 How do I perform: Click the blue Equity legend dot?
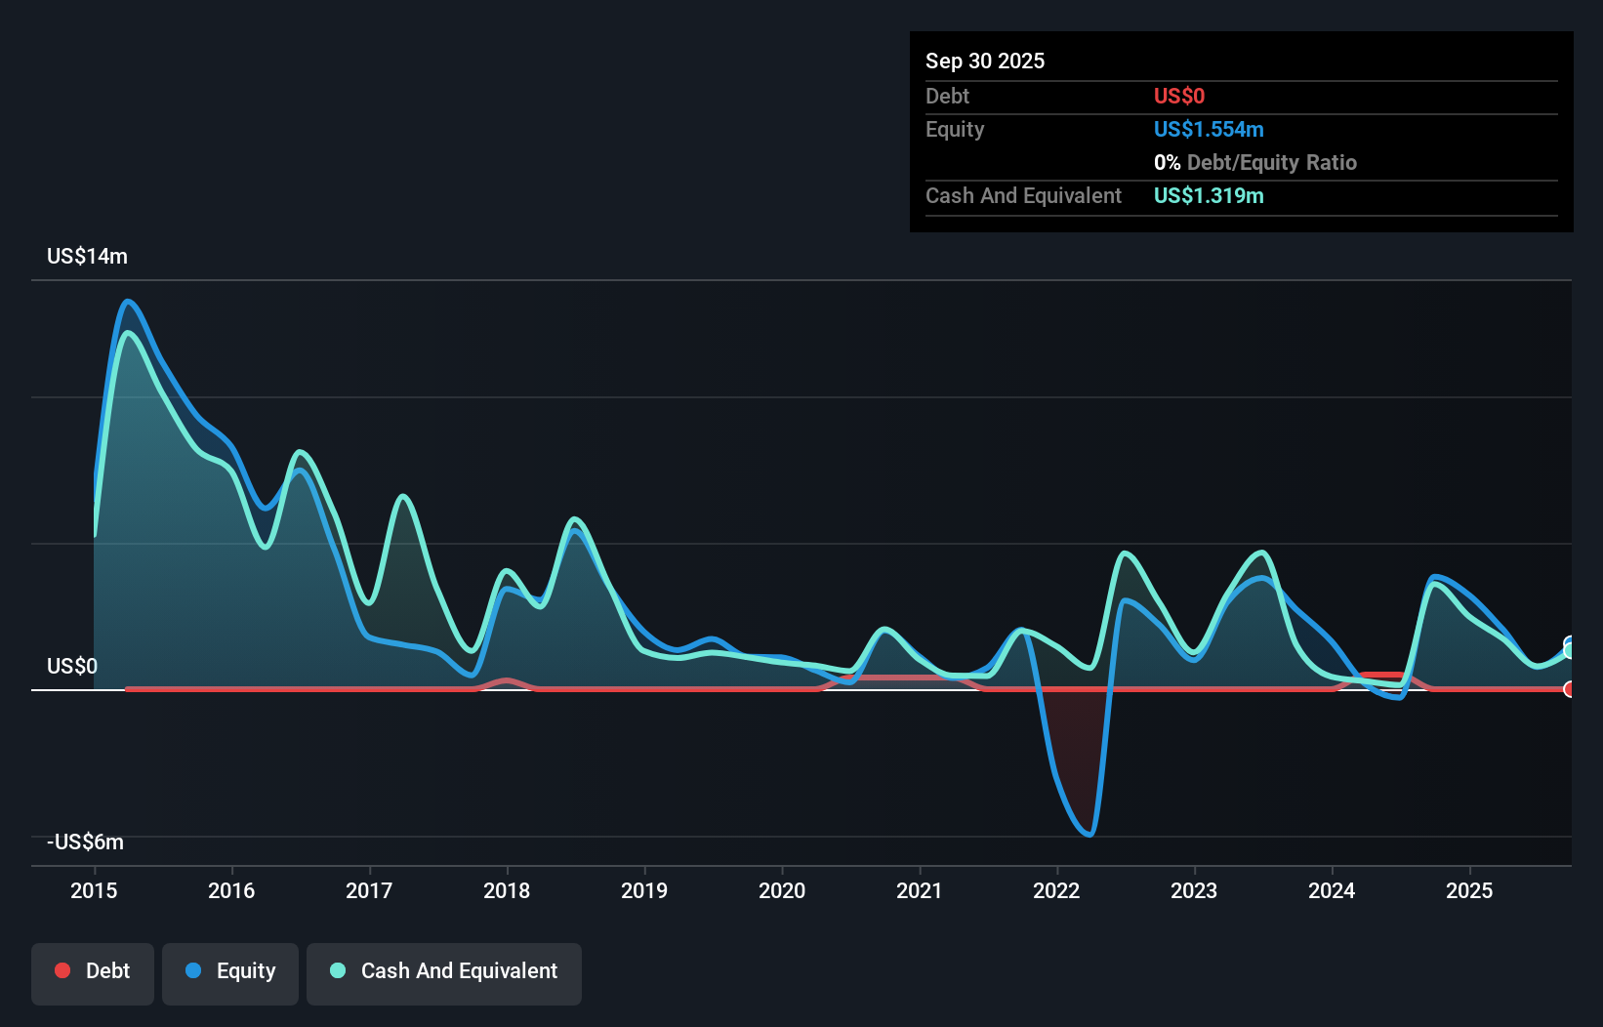point(192,970)
